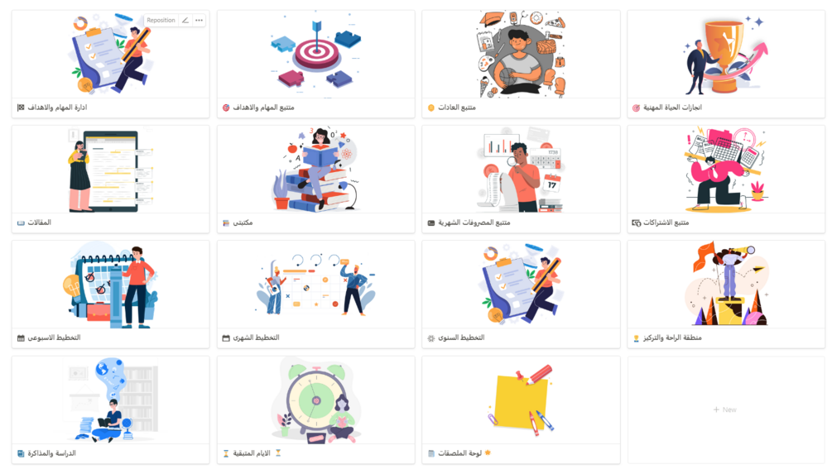Open the الدراسة والمذاكرة page title
832x474 pixels.
51,453
